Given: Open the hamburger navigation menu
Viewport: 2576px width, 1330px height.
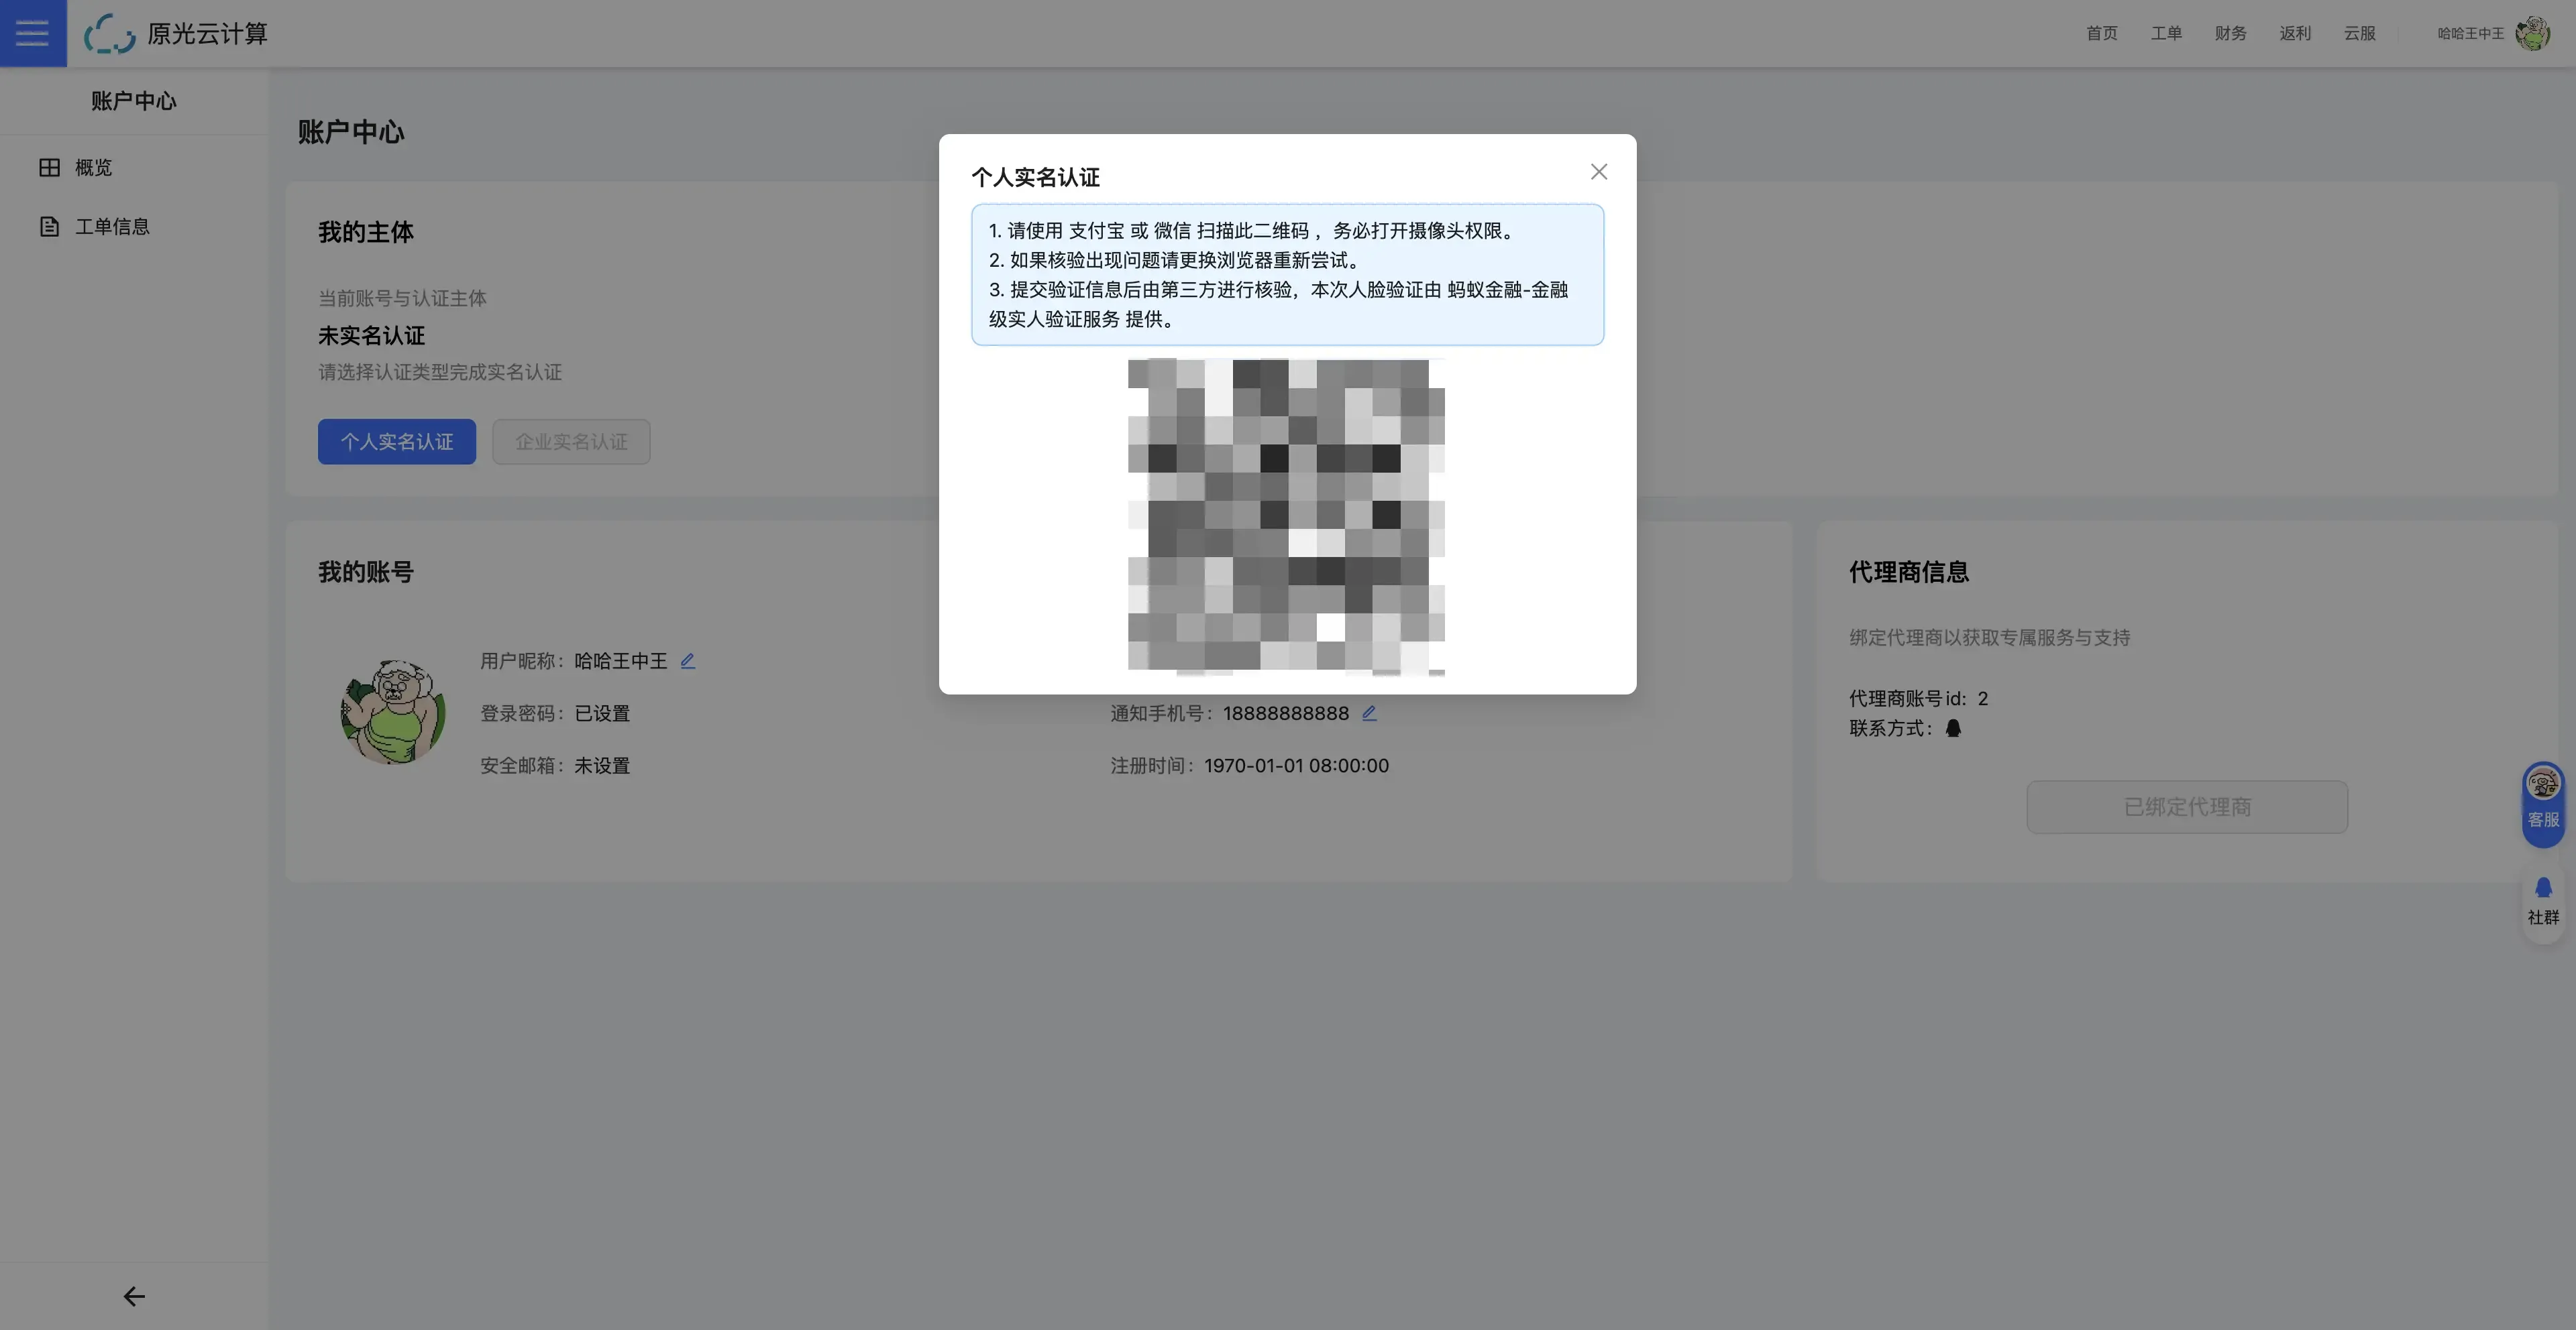Looking at the screenshot, I should [x=31, y=33].
